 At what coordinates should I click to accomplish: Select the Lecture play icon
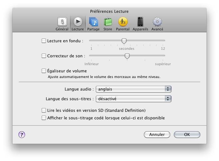coord(78,22)
